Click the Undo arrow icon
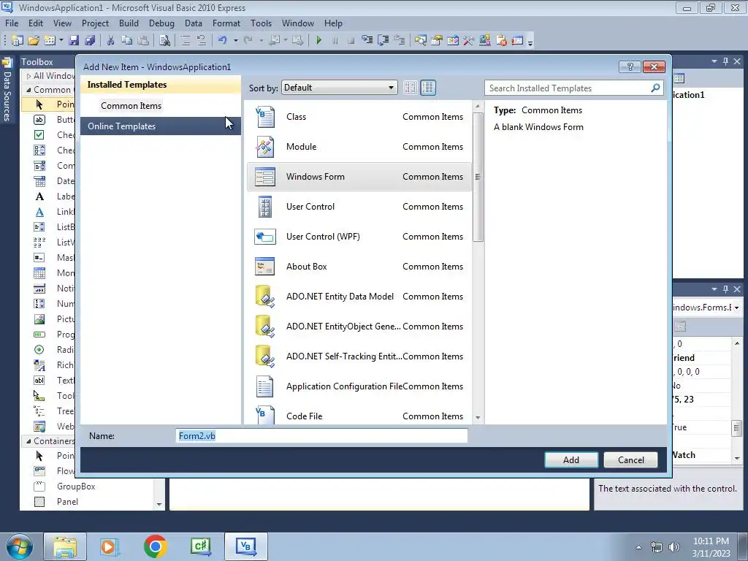This screenshot has height=561, width=748. [x=222, y=41]
